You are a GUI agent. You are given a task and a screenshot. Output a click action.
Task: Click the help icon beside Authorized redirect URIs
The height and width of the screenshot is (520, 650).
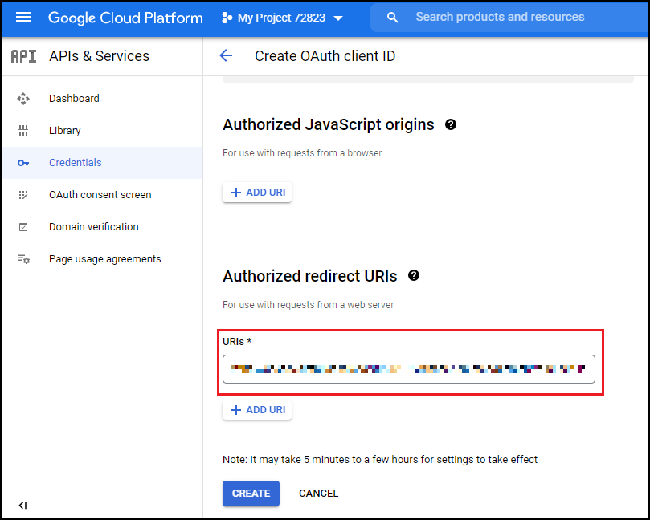[414, 276]
